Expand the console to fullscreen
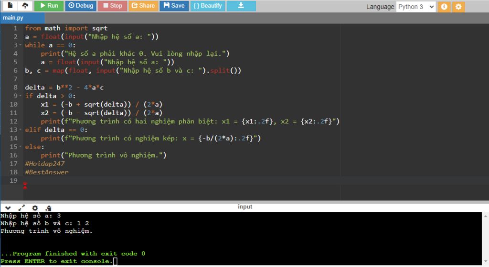The height and width of the screenshot is (267, 489). (x=21, y=208)
